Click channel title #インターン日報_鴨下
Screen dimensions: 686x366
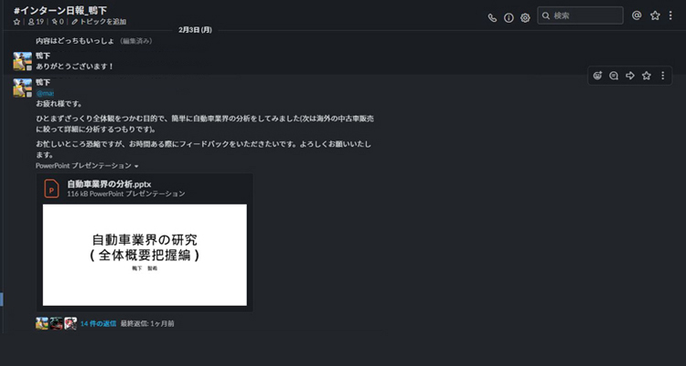[60, 10]
